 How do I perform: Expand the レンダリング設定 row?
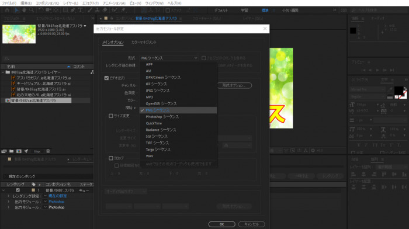coord(8,196)
